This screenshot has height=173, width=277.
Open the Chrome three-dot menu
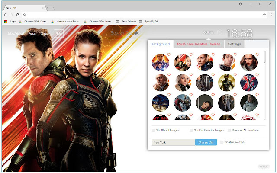tap(271, 15)
